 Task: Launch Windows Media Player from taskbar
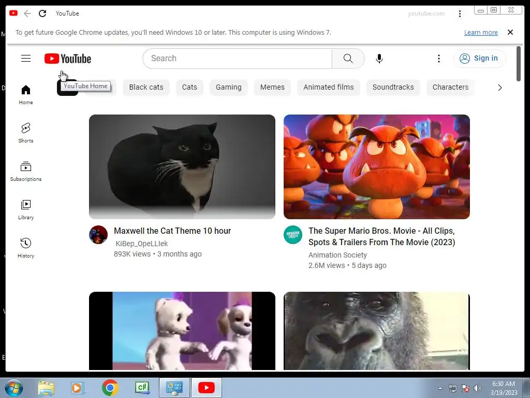(78, 388)
